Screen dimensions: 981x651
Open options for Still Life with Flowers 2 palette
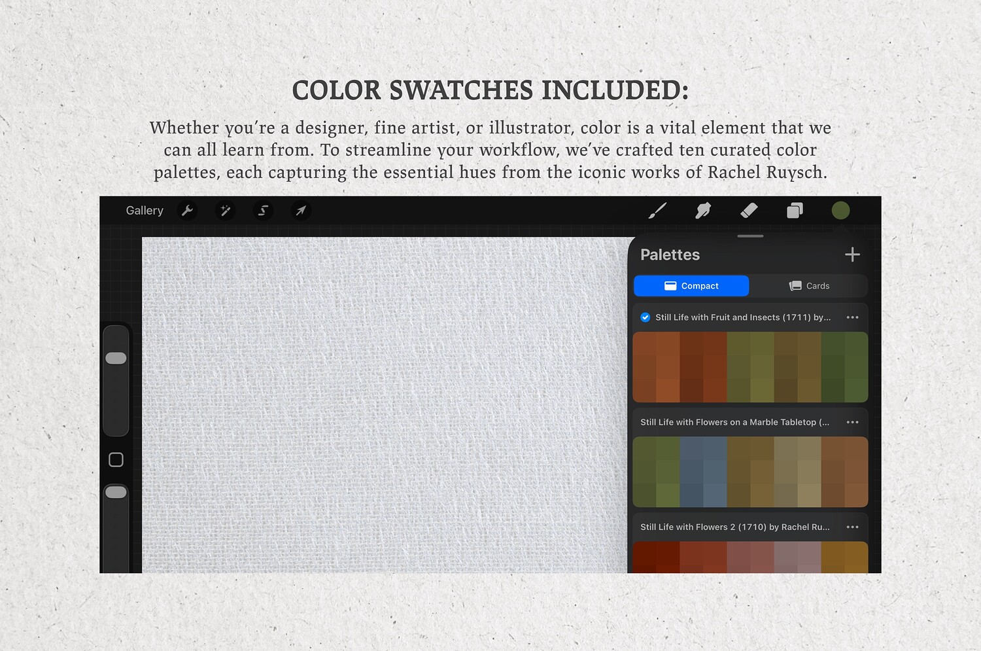(852, 527)
